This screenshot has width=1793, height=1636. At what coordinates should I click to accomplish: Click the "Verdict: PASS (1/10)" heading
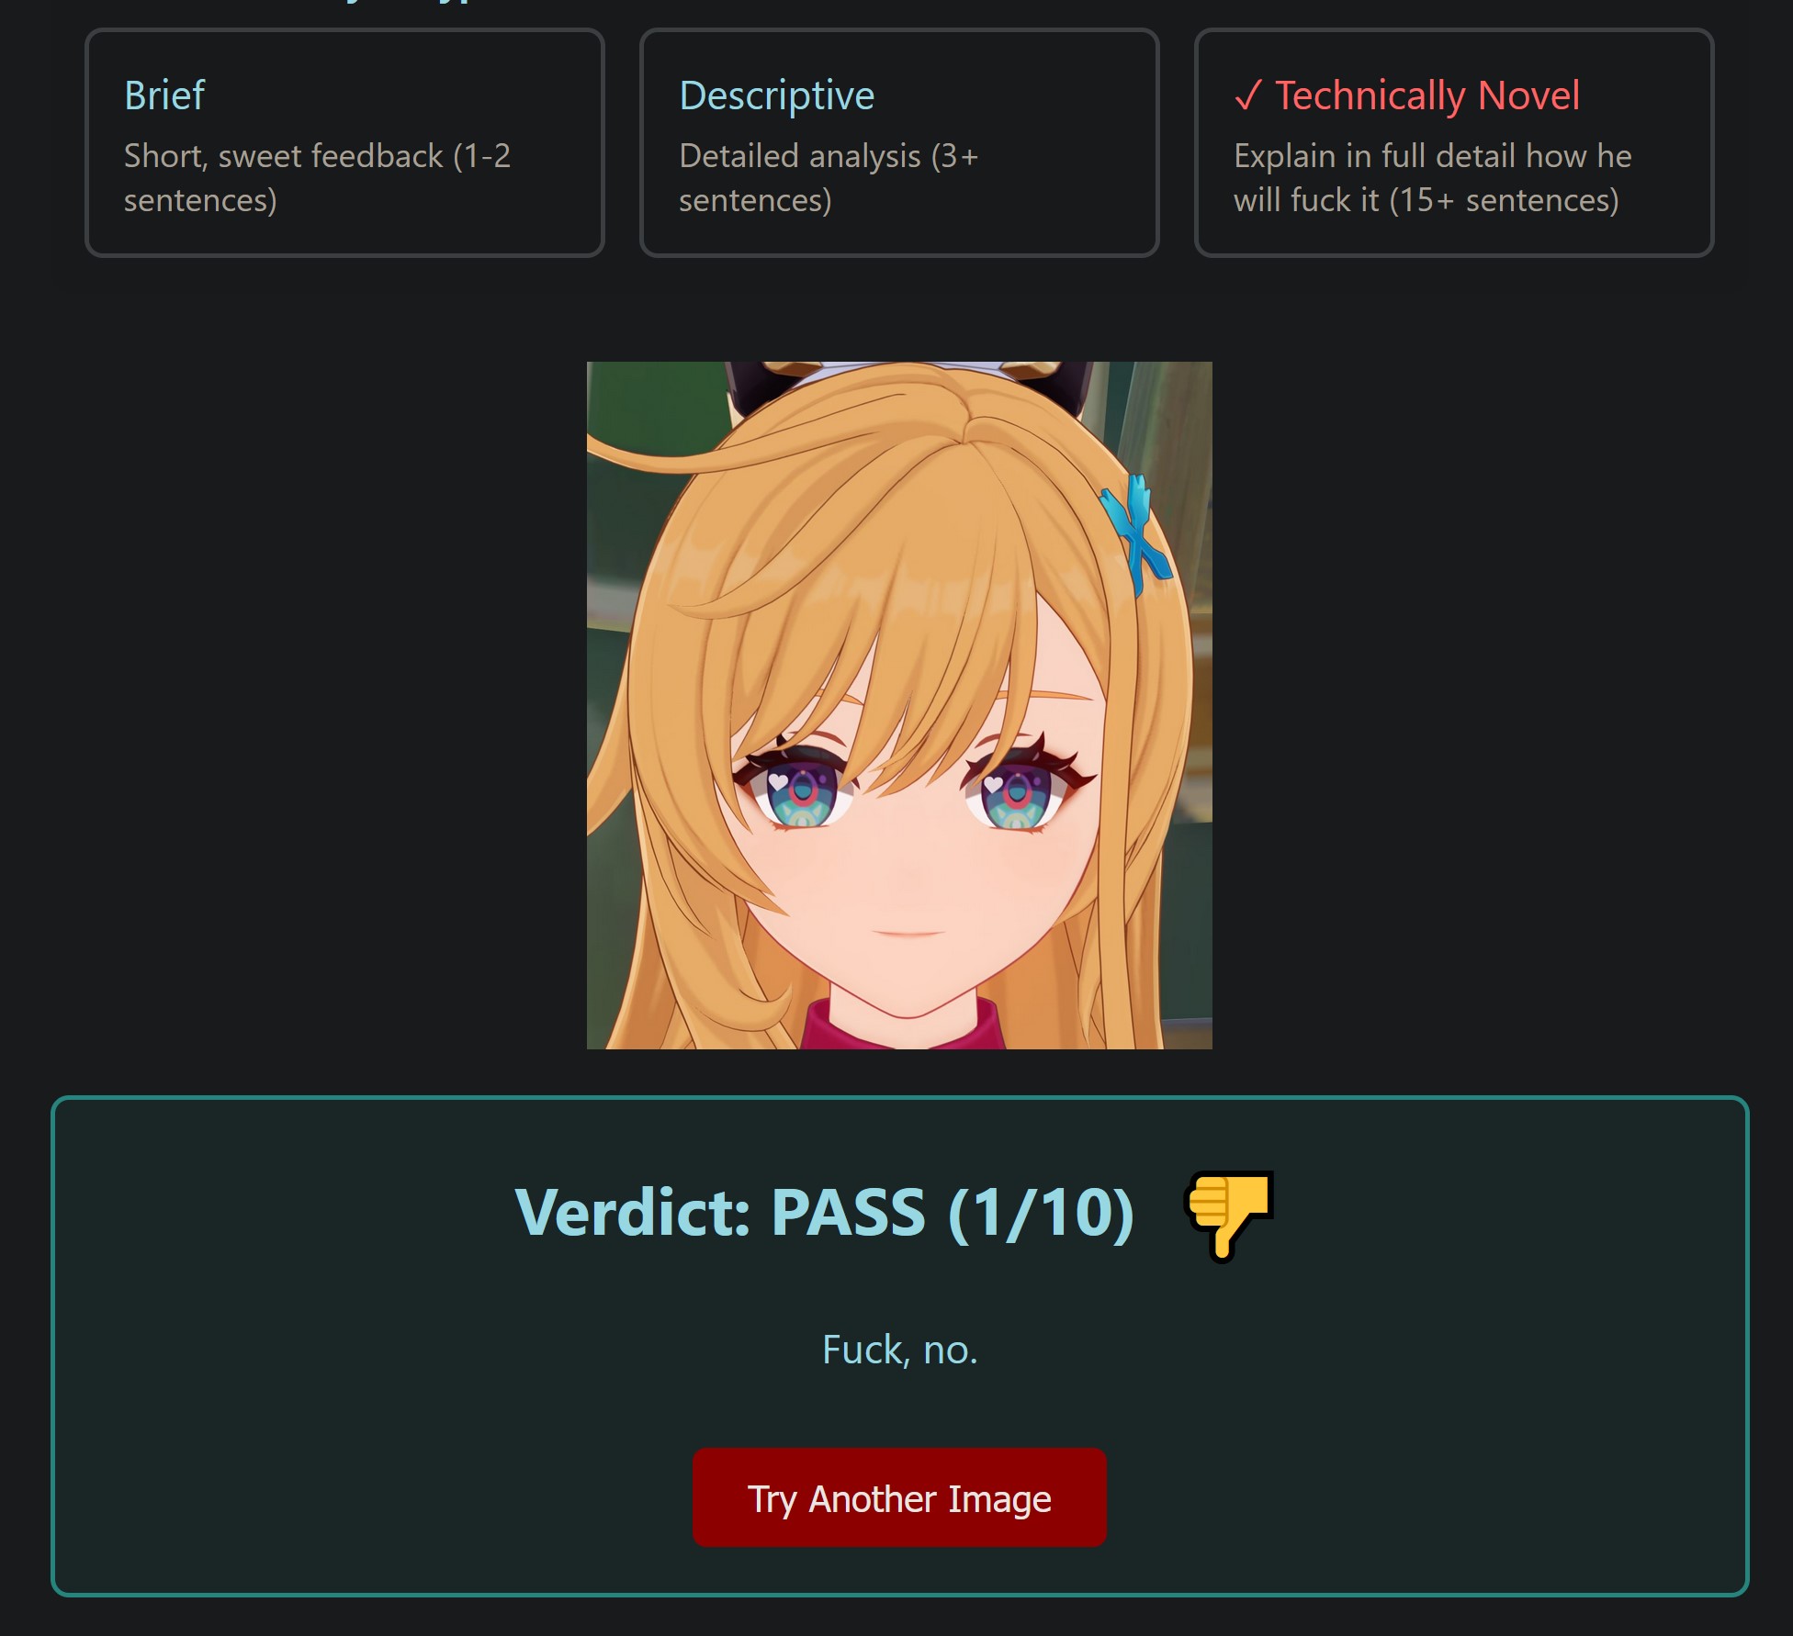point(825,1213)
